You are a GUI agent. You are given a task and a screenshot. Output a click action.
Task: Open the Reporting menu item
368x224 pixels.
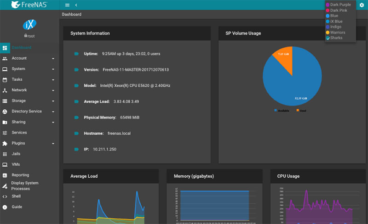20,175
